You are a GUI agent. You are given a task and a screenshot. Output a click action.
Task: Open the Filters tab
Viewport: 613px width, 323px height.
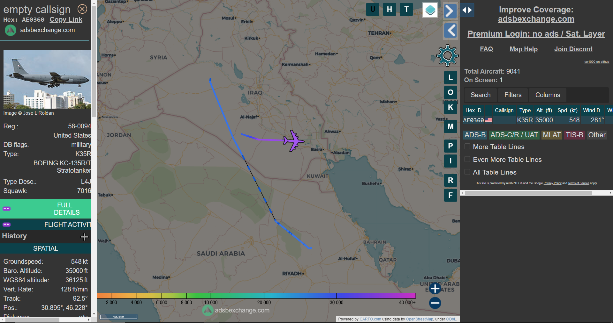[x=513, y=95]
